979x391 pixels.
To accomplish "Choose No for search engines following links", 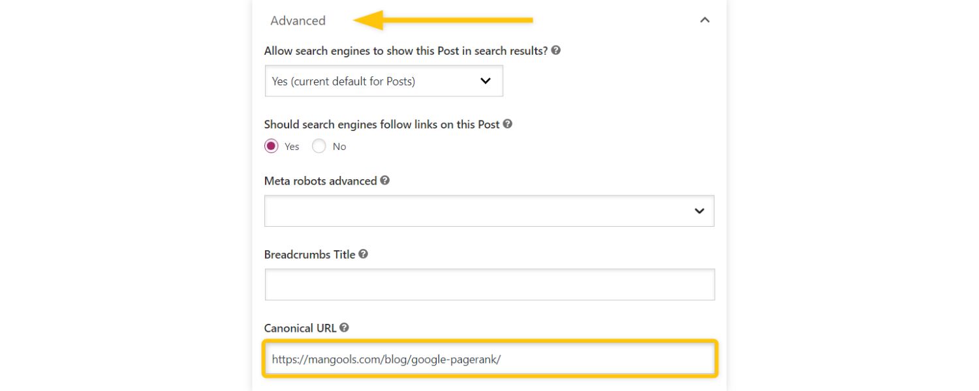I will tap(319, 146).
